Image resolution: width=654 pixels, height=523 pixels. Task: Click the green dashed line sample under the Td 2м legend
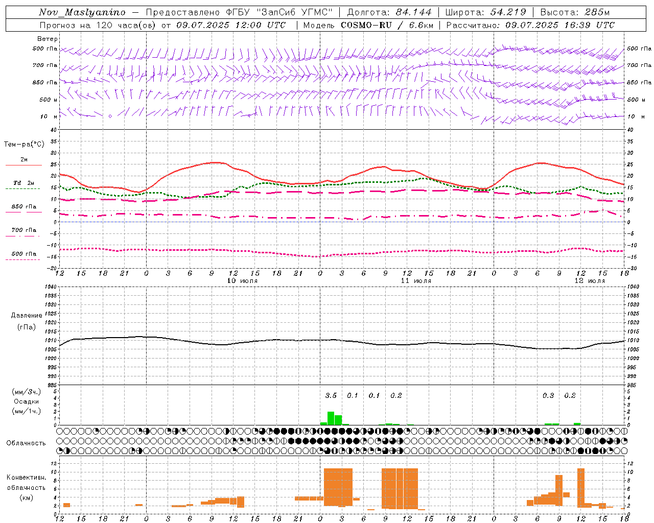click(x=24, y=189)
